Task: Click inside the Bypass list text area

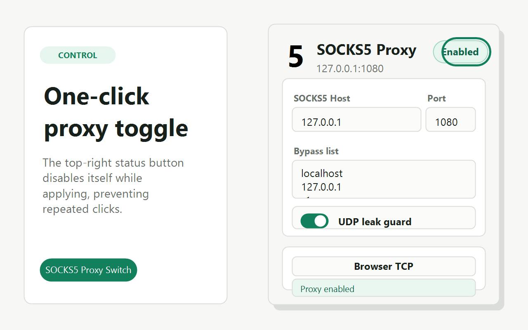Action: pyautogui.click(x=384, y=179)
